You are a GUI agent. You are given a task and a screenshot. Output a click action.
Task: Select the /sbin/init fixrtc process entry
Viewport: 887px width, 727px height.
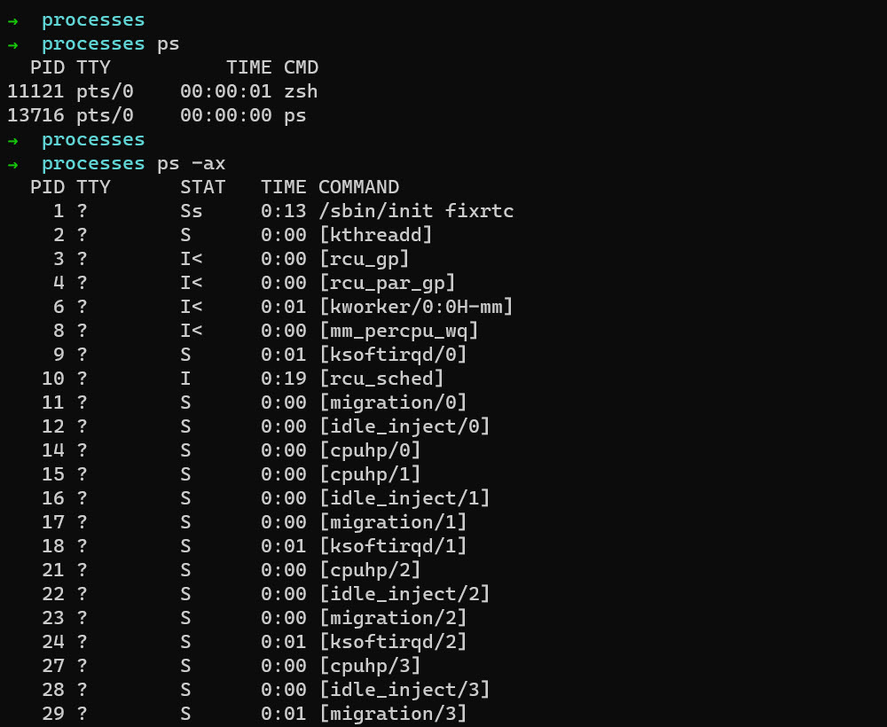tap(416, 212)
